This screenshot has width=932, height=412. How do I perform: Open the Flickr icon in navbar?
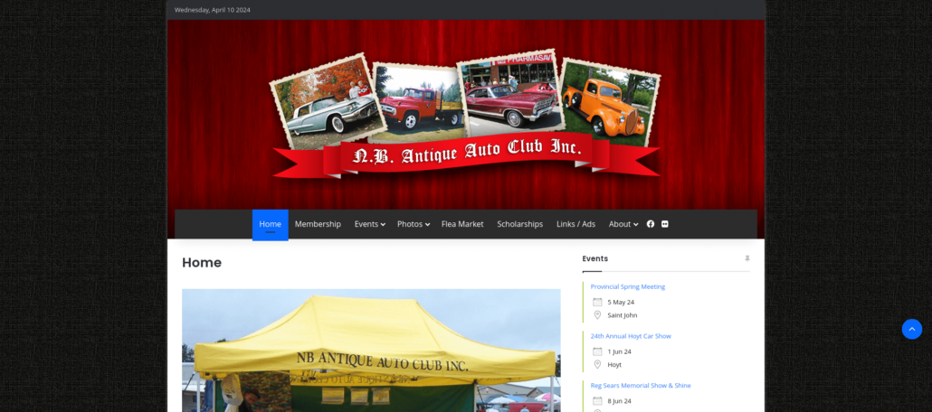(x=665, y=224)
